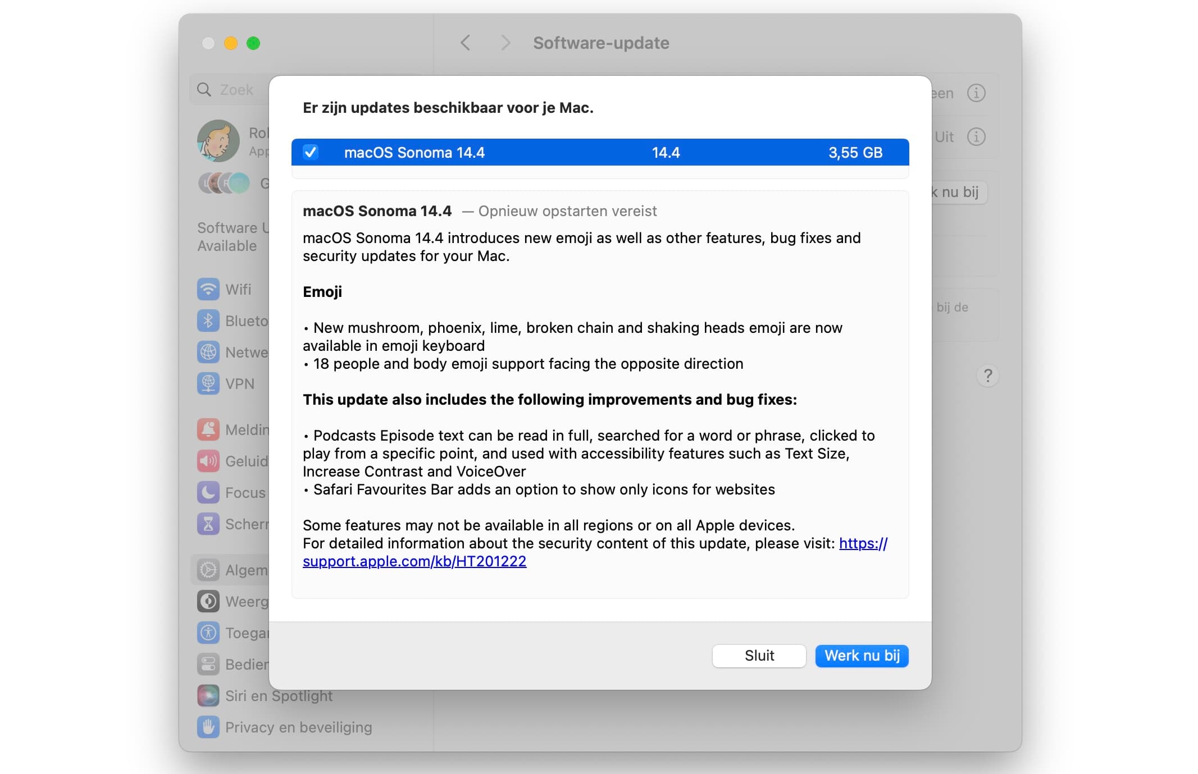Viewport: 1198px width, 774px height.
Task: Click the background nu bij button
Action: [x=958, y=192]
